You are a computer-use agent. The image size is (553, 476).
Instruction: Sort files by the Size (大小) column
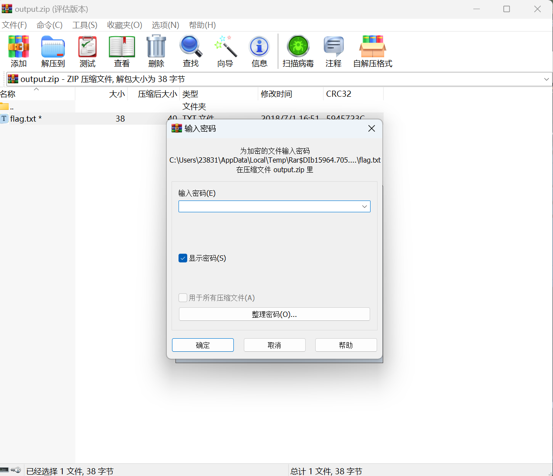click(x=101, y=94)
